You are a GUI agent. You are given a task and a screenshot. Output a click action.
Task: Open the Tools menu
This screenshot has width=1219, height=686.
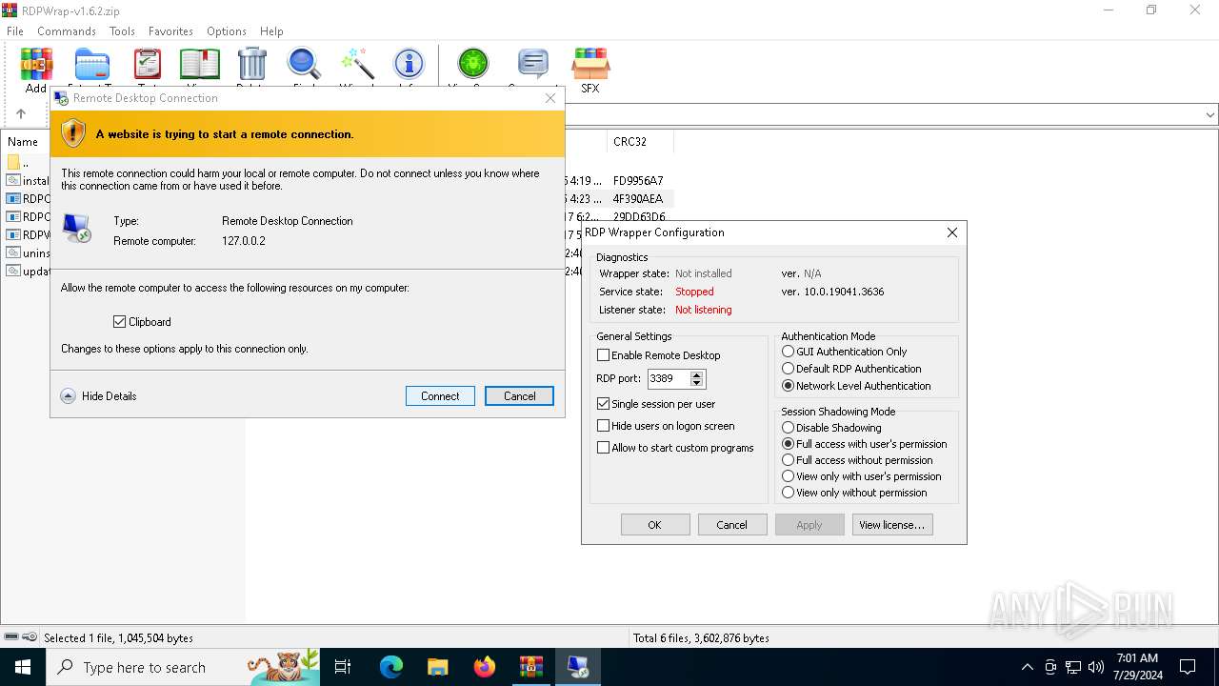pyautogui.click(x=122, y=31)
